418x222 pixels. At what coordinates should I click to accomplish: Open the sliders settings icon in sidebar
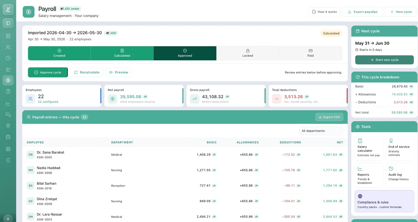point(8,160)
